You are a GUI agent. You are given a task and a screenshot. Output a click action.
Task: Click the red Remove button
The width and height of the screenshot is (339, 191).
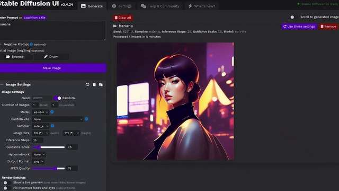point(328,27)
